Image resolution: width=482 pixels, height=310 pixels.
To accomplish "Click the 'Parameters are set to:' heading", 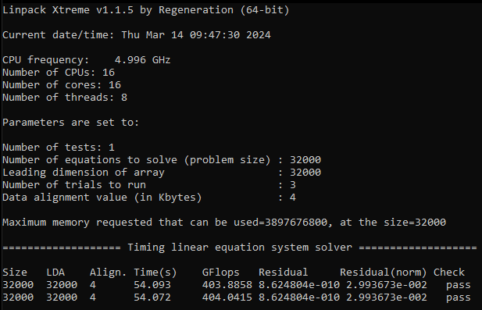I will [71, 123].
